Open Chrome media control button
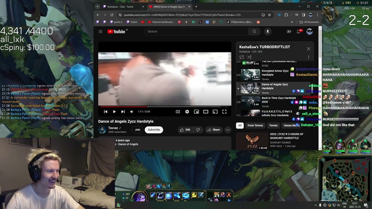Viewport: 372px width, 209px height. 296,15
